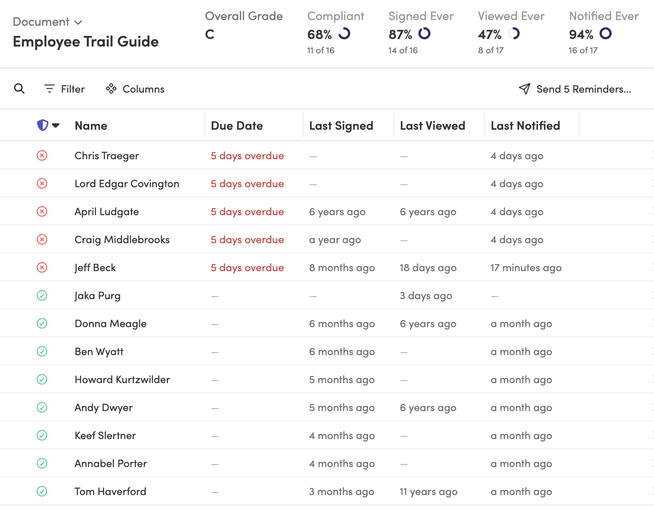
Task: Click the Columns diamond icon
Action: (111, 89)
